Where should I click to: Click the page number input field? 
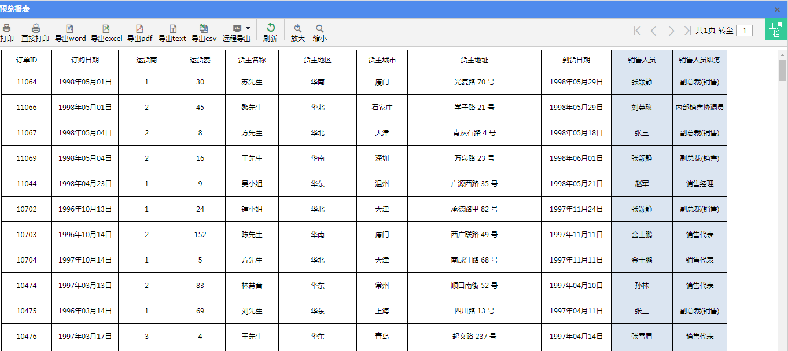[744, 31]
